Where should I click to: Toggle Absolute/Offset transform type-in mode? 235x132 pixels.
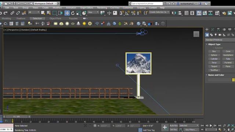(95, 126)
